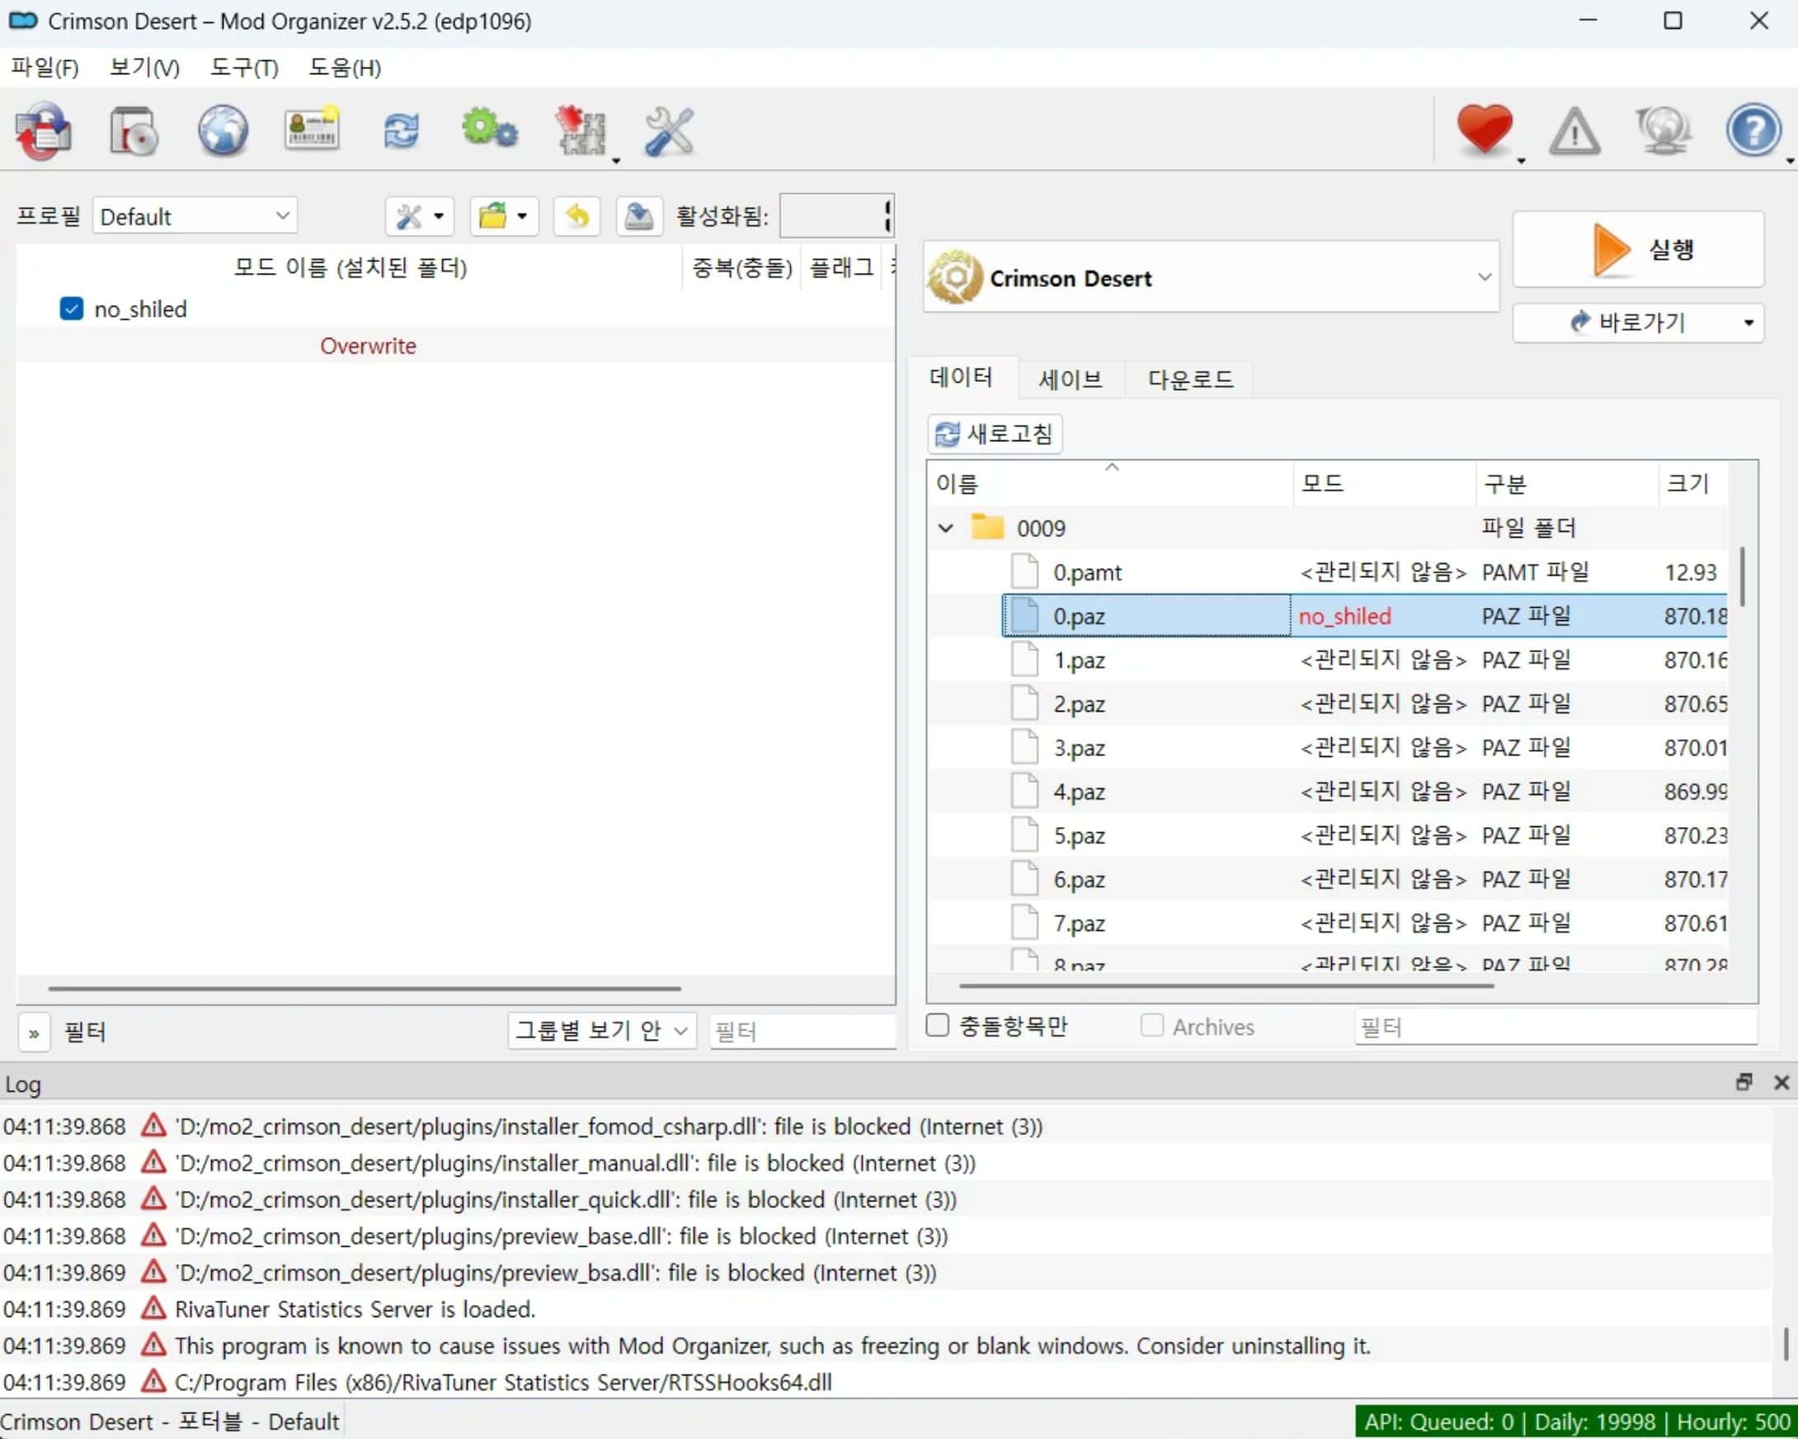The image size is (1798, 1439).
Task: Collapse the 0009 folder tree node
Action: point(946,528)
